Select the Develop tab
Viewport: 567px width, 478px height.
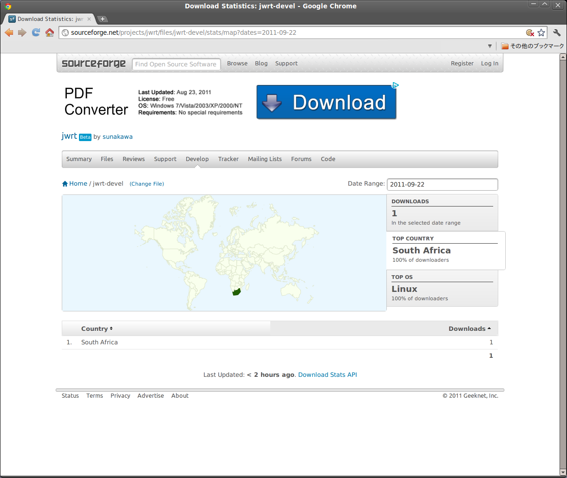click(197, 159)
